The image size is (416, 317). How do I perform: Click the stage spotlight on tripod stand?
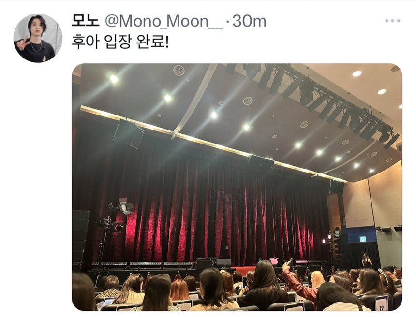125,206
